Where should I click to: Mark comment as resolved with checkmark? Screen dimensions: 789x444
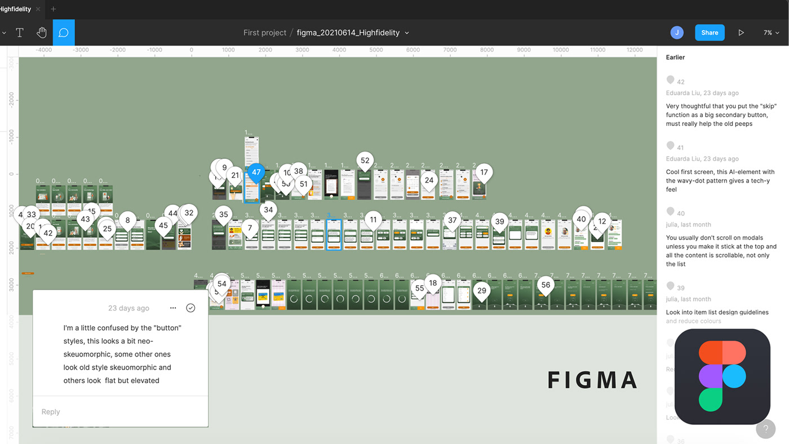tap(190, 308)
